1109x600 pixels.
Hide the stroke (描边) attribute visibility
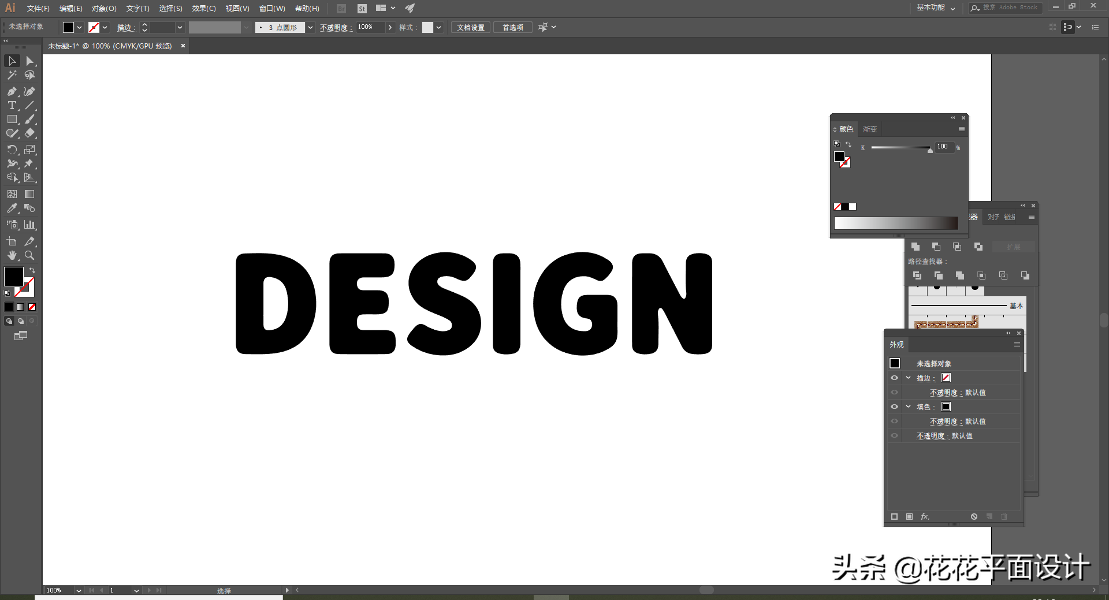894,378
